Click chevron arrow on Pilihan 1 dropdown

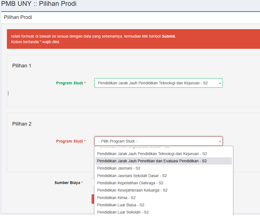[x=220, y=83]
